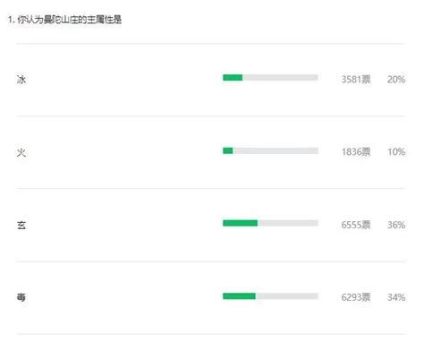The width and height of the screenshot is (424, 342).
Task: Select the 毒 poll option label
Action: tap(21, 297)
